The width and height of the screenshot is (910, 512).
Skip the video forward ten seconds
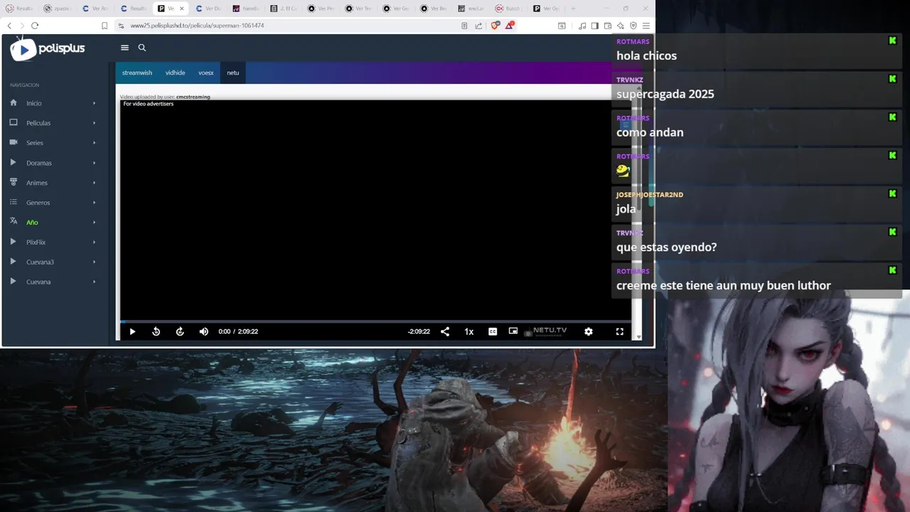coord(180,331)
